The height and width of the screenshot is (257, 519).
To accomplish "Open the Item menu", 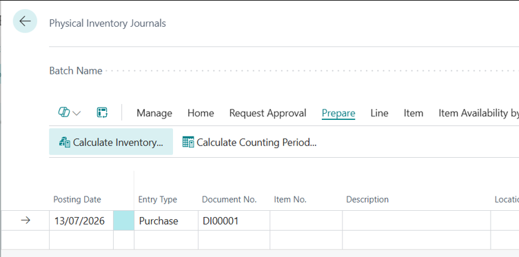I will point(413,113).
